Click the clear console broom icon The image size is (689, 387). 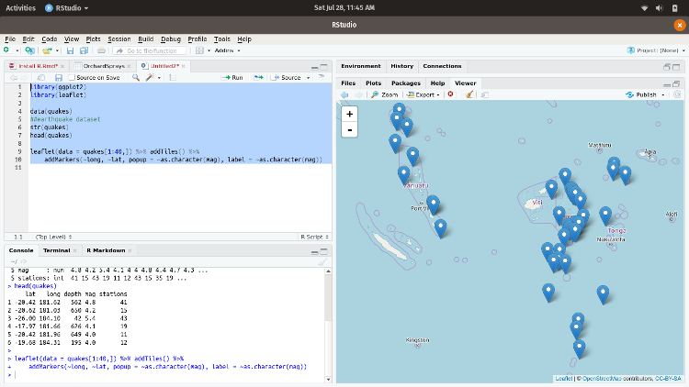322,261
